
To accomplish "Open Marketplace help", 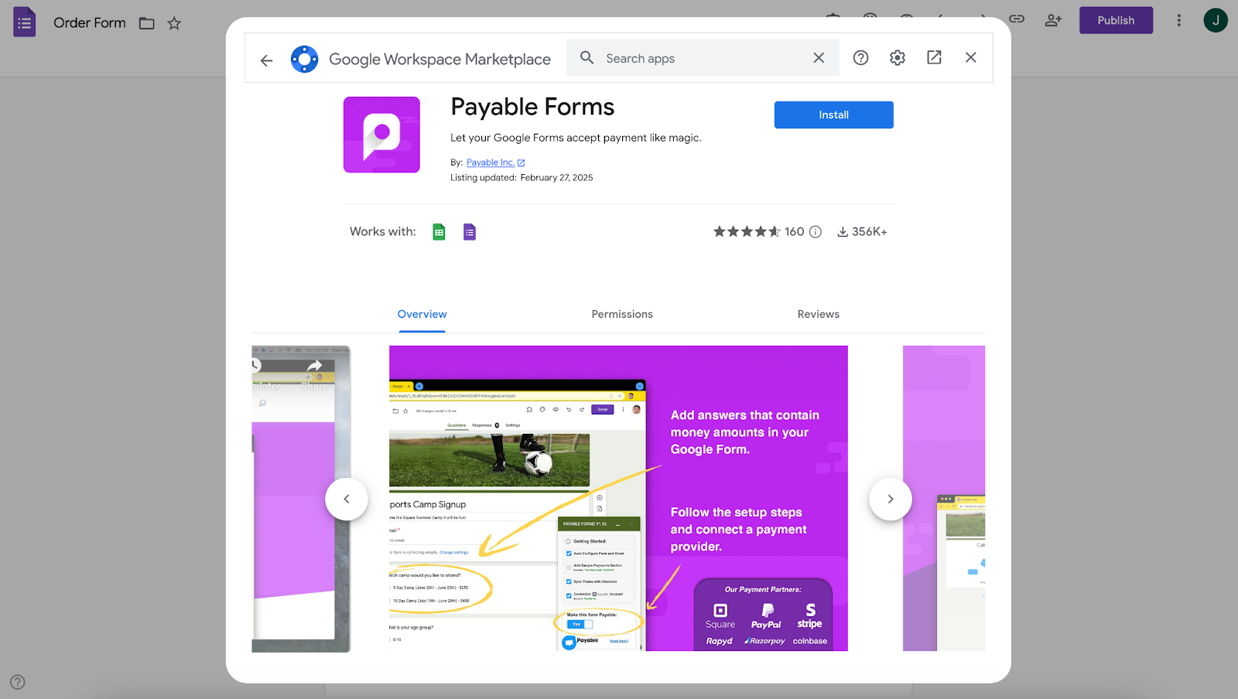I will click(x=860, y=58).
